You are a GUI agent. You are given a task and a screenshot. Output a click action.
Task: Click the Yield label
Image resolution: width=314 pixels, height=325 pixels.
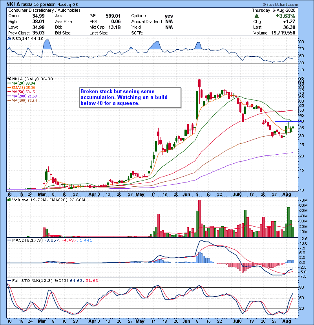click(x=136, y=27)
